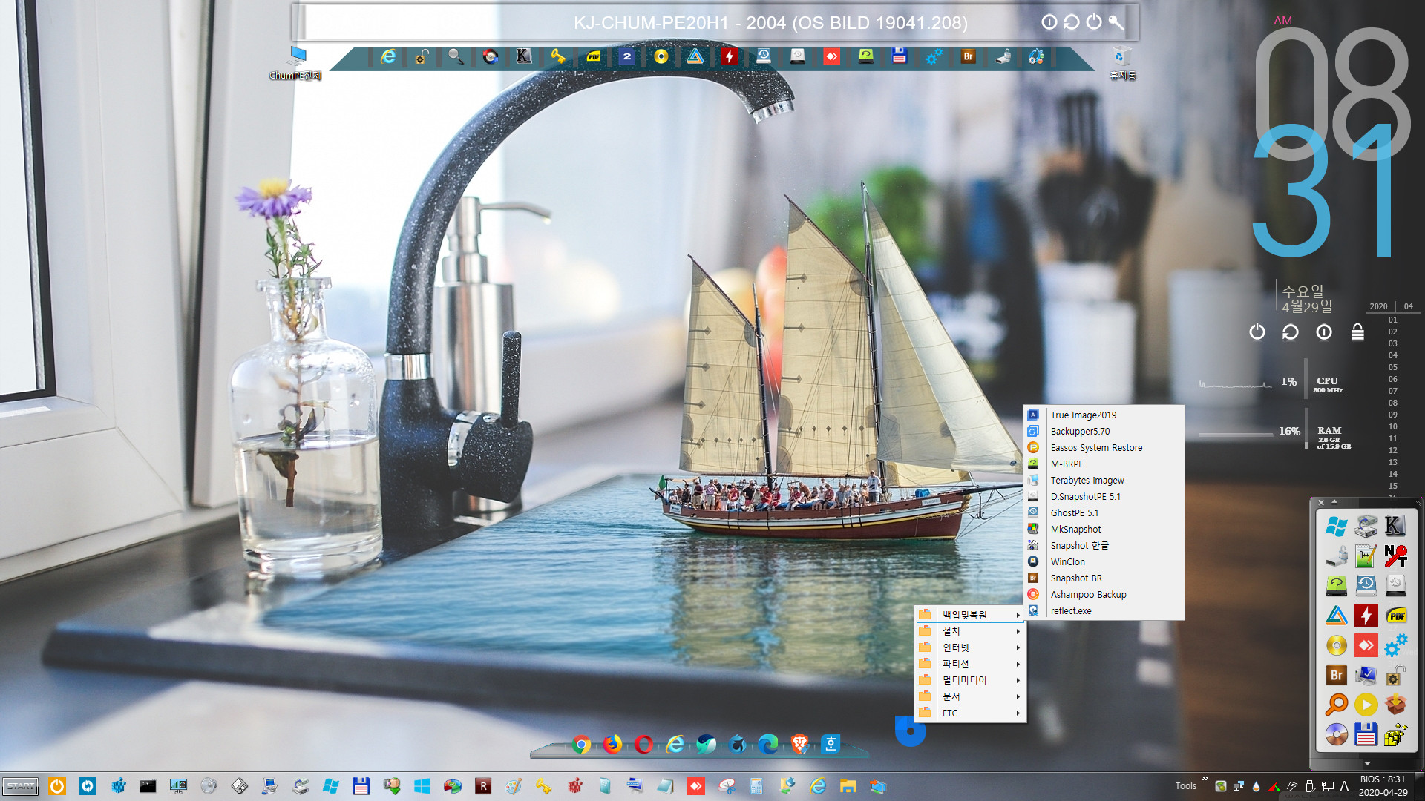Viewport: 1425px width, 801px height.
Task: Launch the red lightning bolt app in top launcher
Action: click(x=730, y=56)
